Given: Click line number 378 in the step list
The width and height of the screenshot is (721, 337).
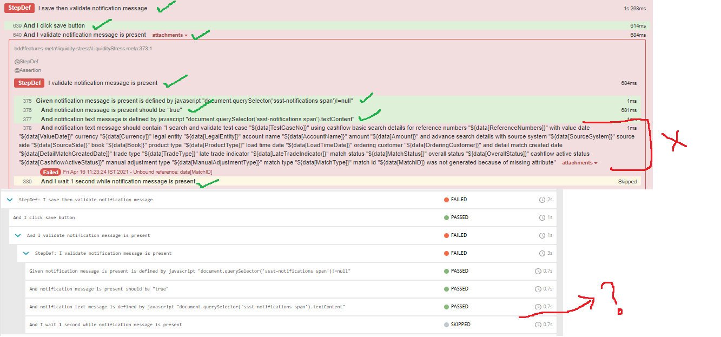Looking at the screenshot, I should 27,128.
